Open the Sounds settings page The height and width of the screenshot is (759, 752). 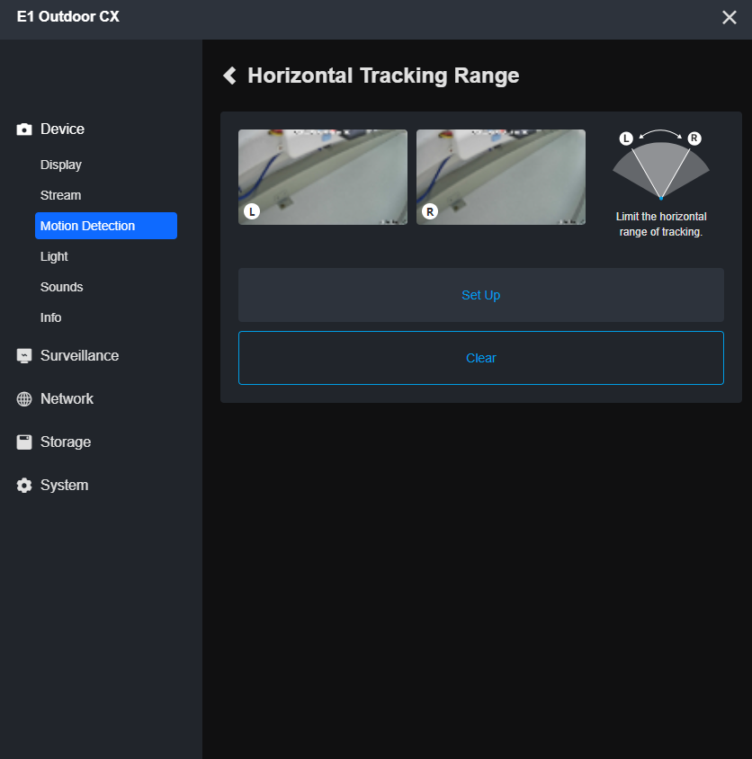pos(61,287)
